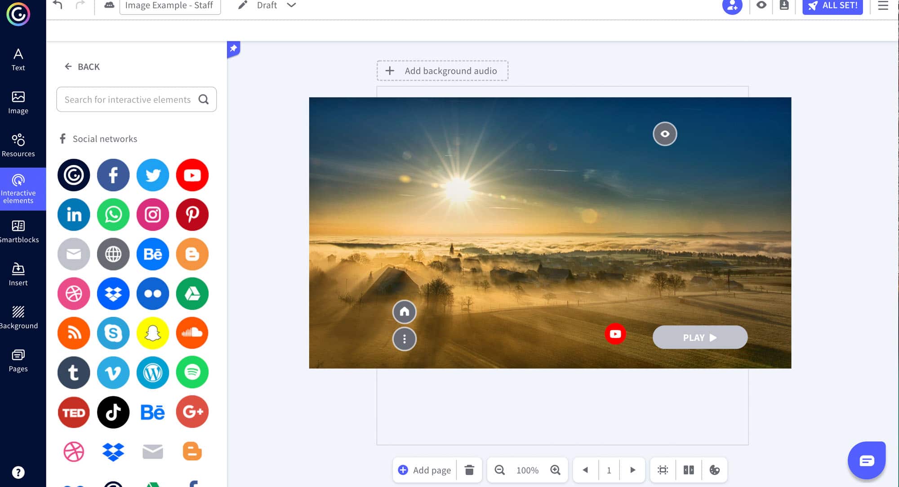Go to the next page arrow

(632, 470)
